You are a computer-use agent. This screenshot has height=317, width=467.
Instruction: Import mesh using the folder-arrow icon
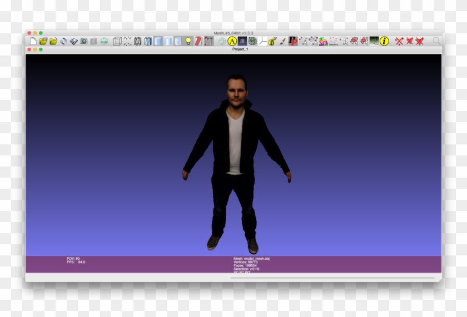tap(53, 41)
